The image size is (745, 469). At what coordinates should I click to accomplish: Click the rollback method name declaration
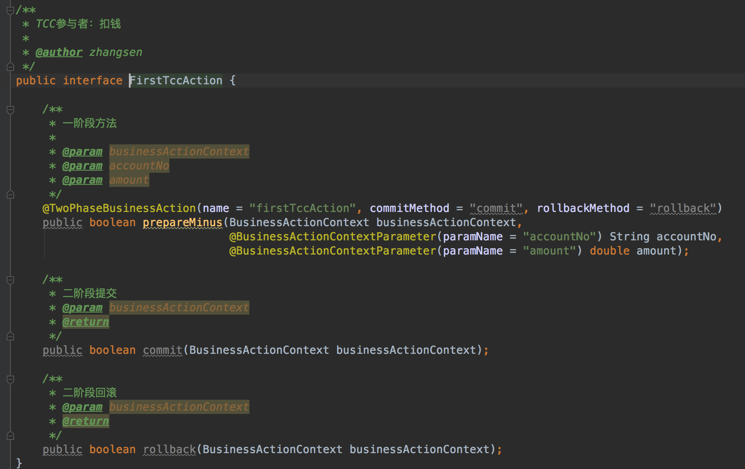169,449
